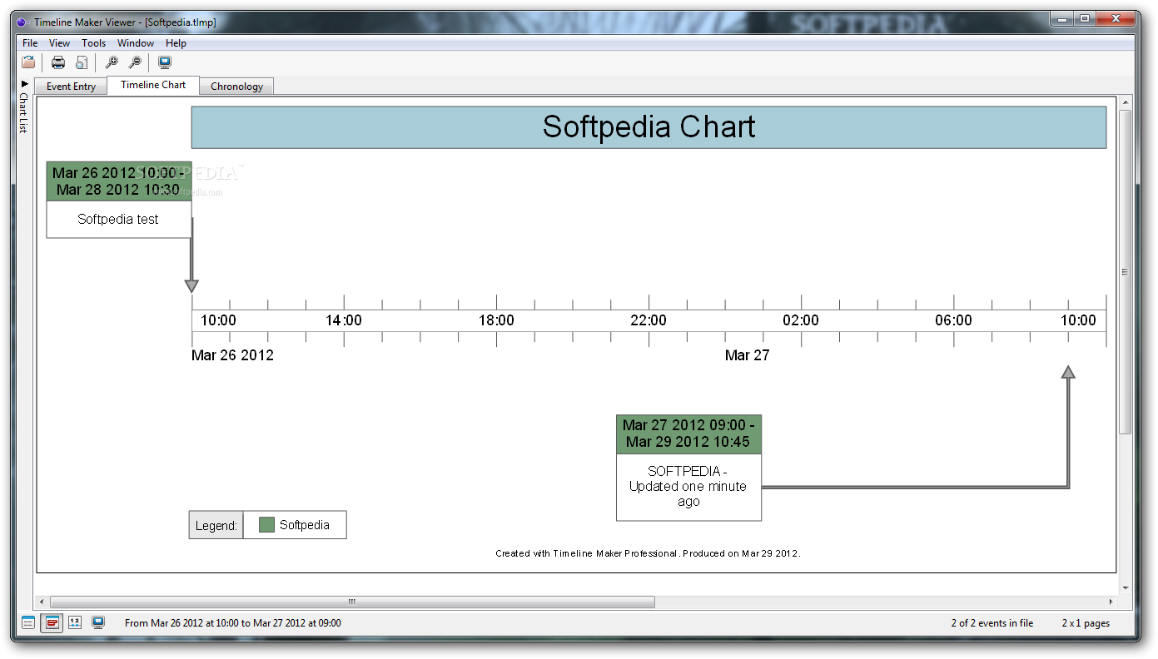Click the 22:00 time label on timeline

click(x=649, y=320)
